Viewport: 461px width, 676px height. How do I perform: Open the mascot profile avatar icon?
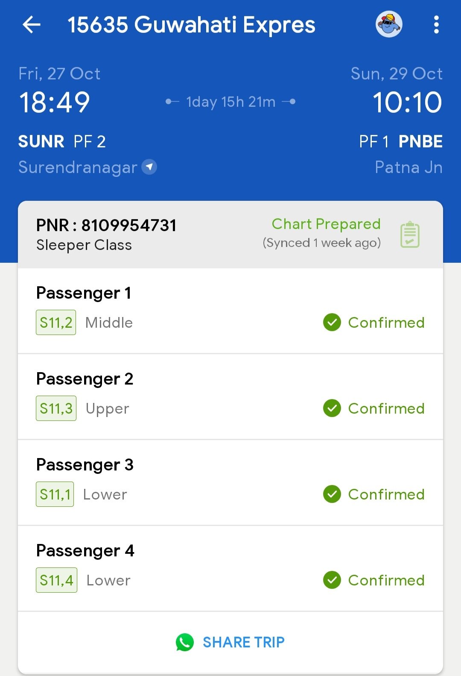(x=389, y=24)
